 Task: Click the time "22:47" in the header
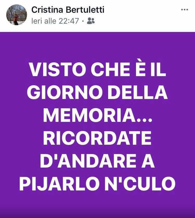point(69,21)
